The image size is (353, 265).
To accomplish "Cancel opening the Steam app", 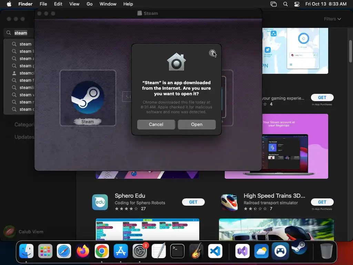I will coord(156,124).
